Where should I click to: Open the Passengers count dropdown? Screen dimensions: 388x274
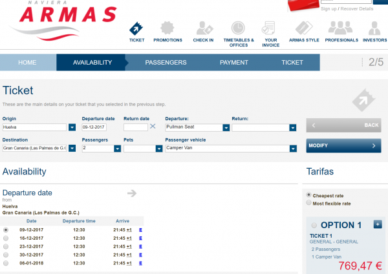pos(117,148)
